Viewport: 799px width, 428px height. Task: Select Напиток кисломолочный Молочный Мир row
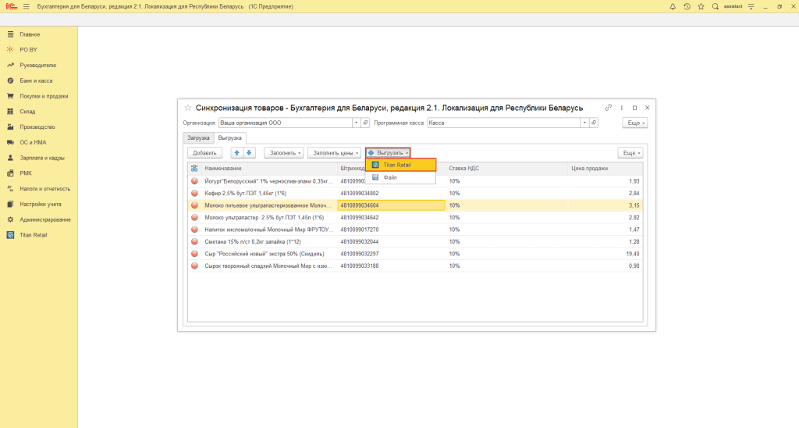(x=268, y=230)
